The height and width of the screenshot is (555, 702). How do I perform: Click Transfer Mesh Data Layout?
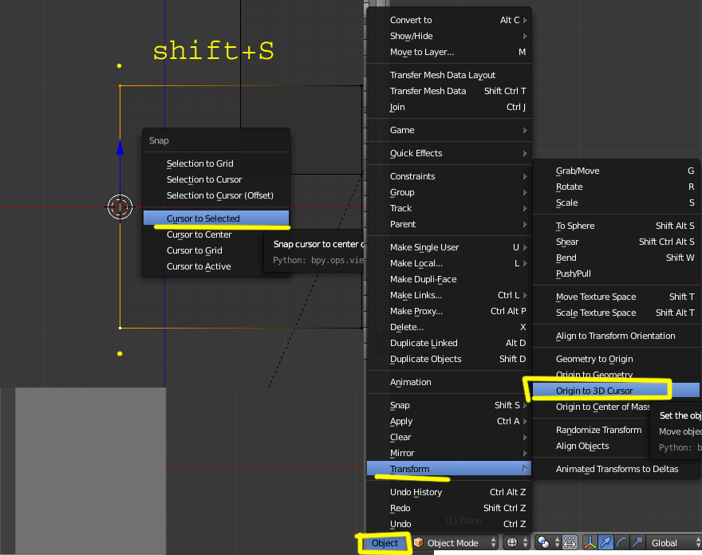click(x=449, y=75)
